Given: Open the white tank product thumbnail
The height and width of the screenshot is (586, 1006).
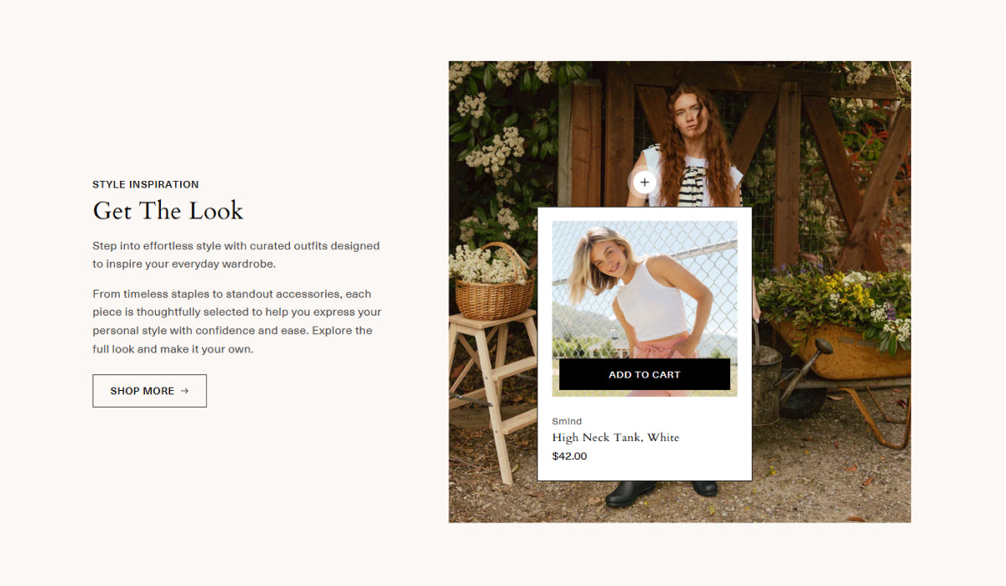Looking at the screenshot, I should (x=644, y=289).
